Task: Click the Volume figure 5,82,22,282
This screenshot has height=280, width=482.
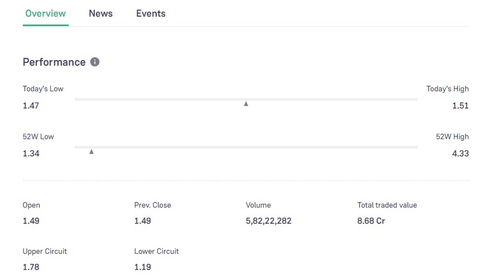Action: [x=268, y=221]
